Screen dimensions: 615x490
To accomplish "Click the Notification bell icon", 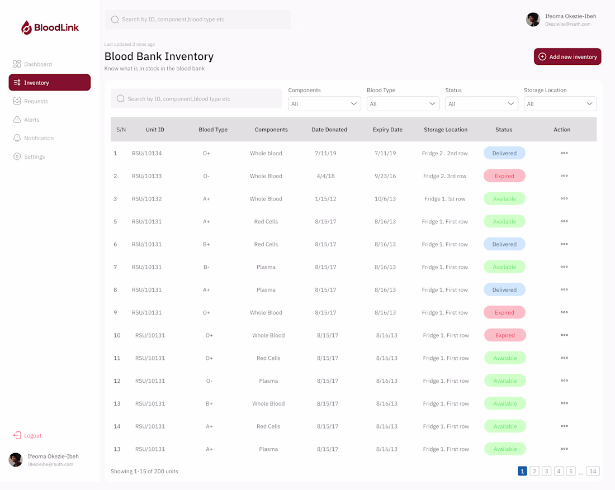I will coord(17,137).
